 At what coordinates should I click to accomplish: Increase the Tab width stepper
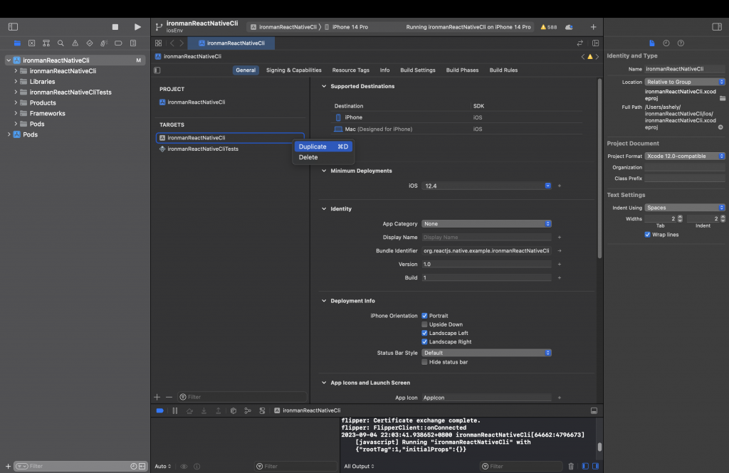(x=680, y=217)
